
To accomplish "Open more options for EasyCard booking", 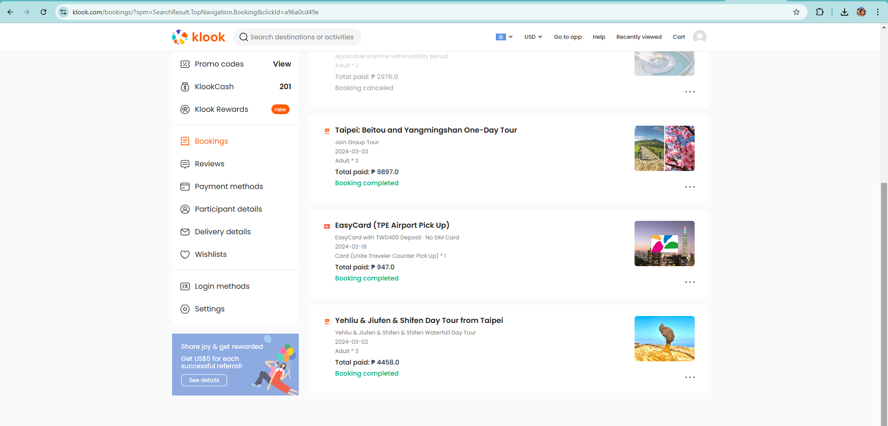I will [690, 282].
